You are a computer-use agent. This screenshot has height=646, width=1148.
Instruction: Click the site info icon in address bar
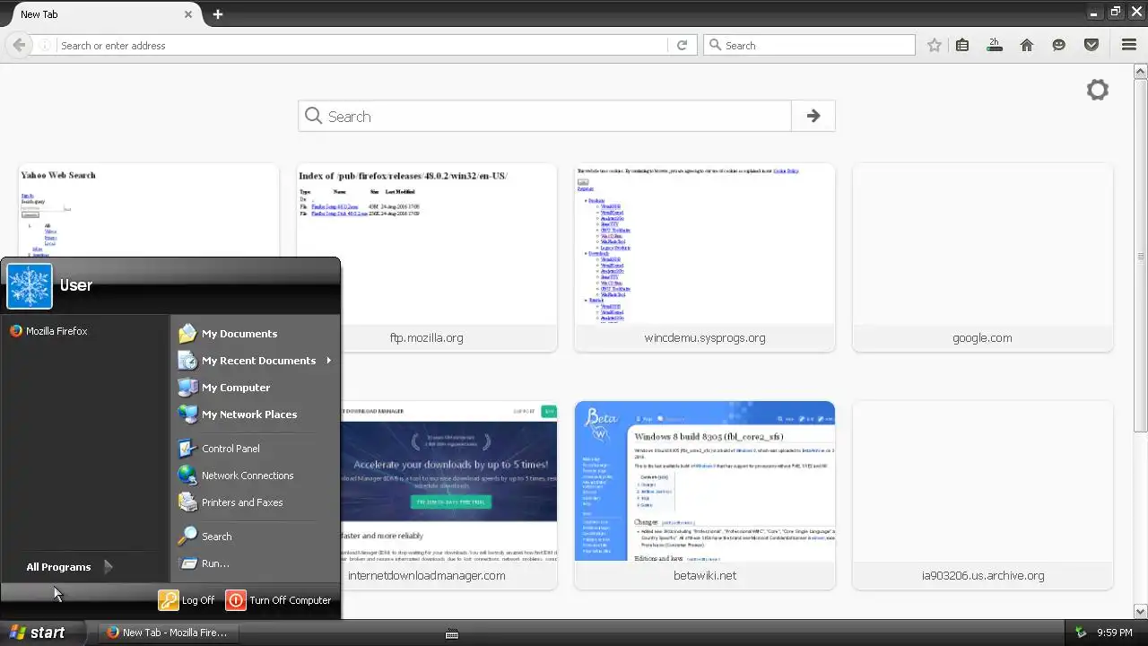(45, 45)
